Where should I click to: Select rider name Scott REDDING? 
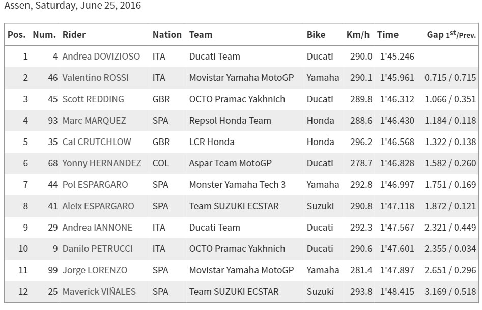[93, 99]
